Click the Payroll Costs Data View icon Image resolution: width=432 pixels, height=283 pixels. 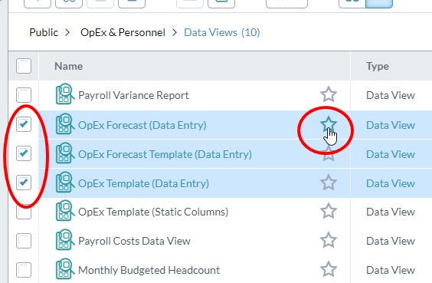point(65,240)
